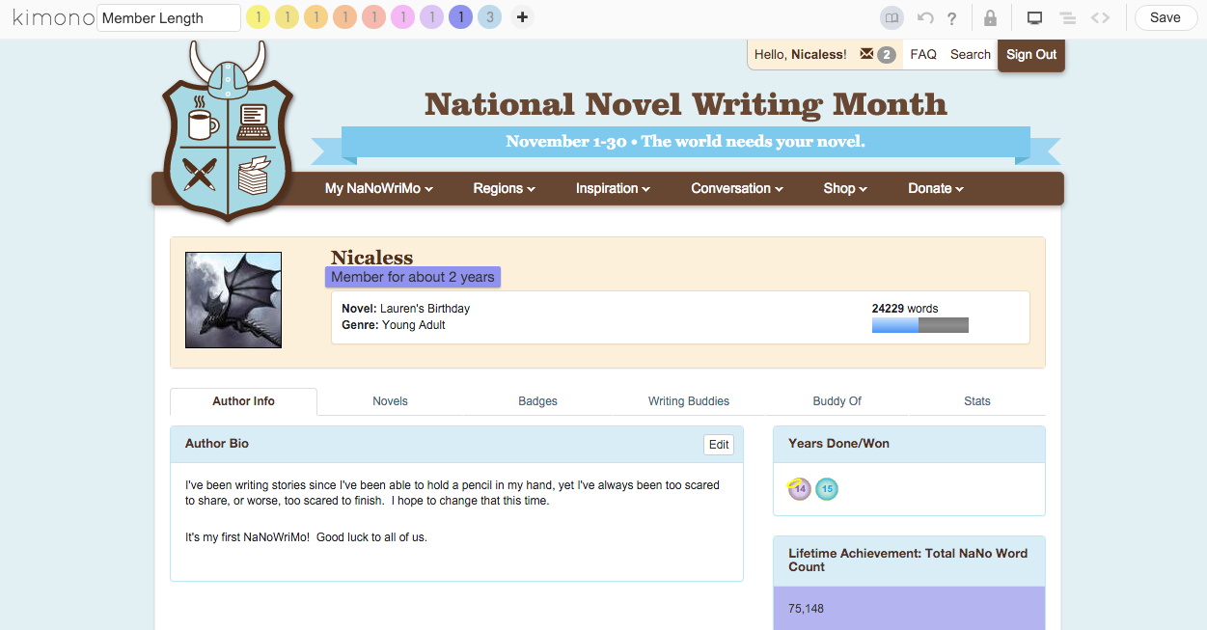Click the 24229 words count
The width and height of the screenshot is (1207, 630).
pos(905,309)
